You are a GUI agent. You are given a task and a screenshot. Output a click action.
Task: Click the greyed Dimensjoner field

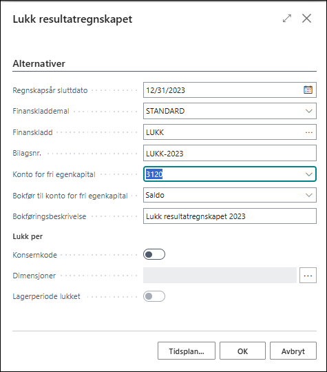point(220,275)
